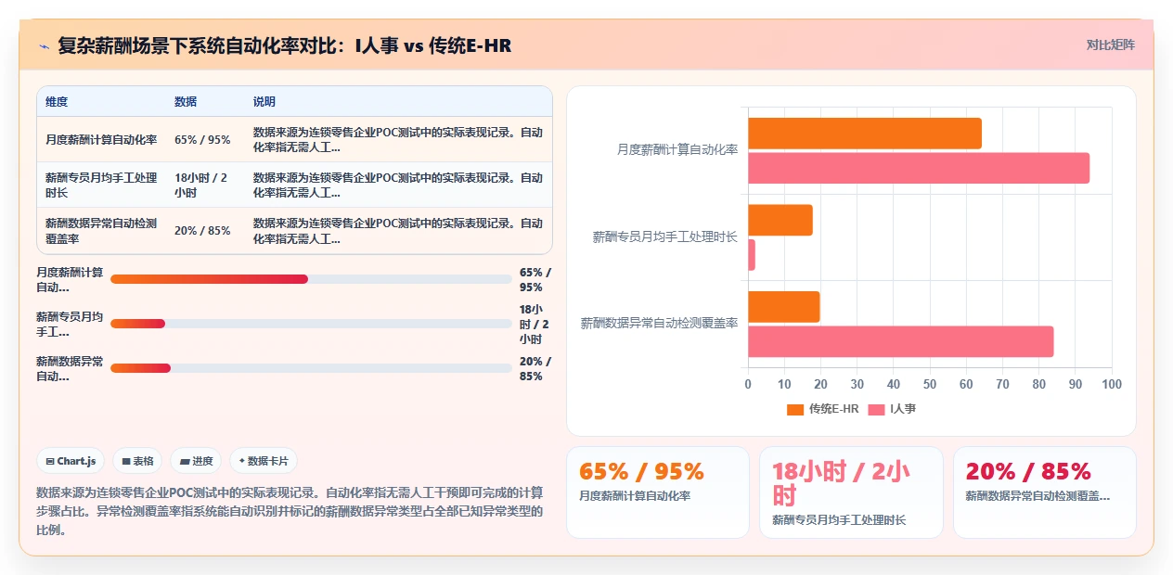Click the 薪酬专员月均手工处理时长 progress bar
The width and height of the screenshot is (1173, 575).
coord(311,324)
